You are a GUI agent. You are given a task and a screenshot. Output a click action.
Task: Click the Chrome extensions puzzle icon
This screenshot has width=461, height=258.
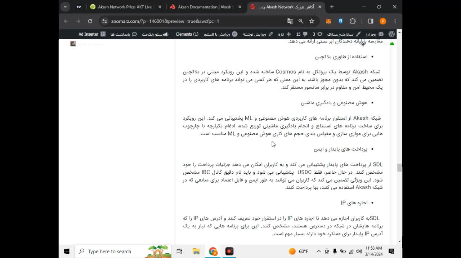coord(353,21)
